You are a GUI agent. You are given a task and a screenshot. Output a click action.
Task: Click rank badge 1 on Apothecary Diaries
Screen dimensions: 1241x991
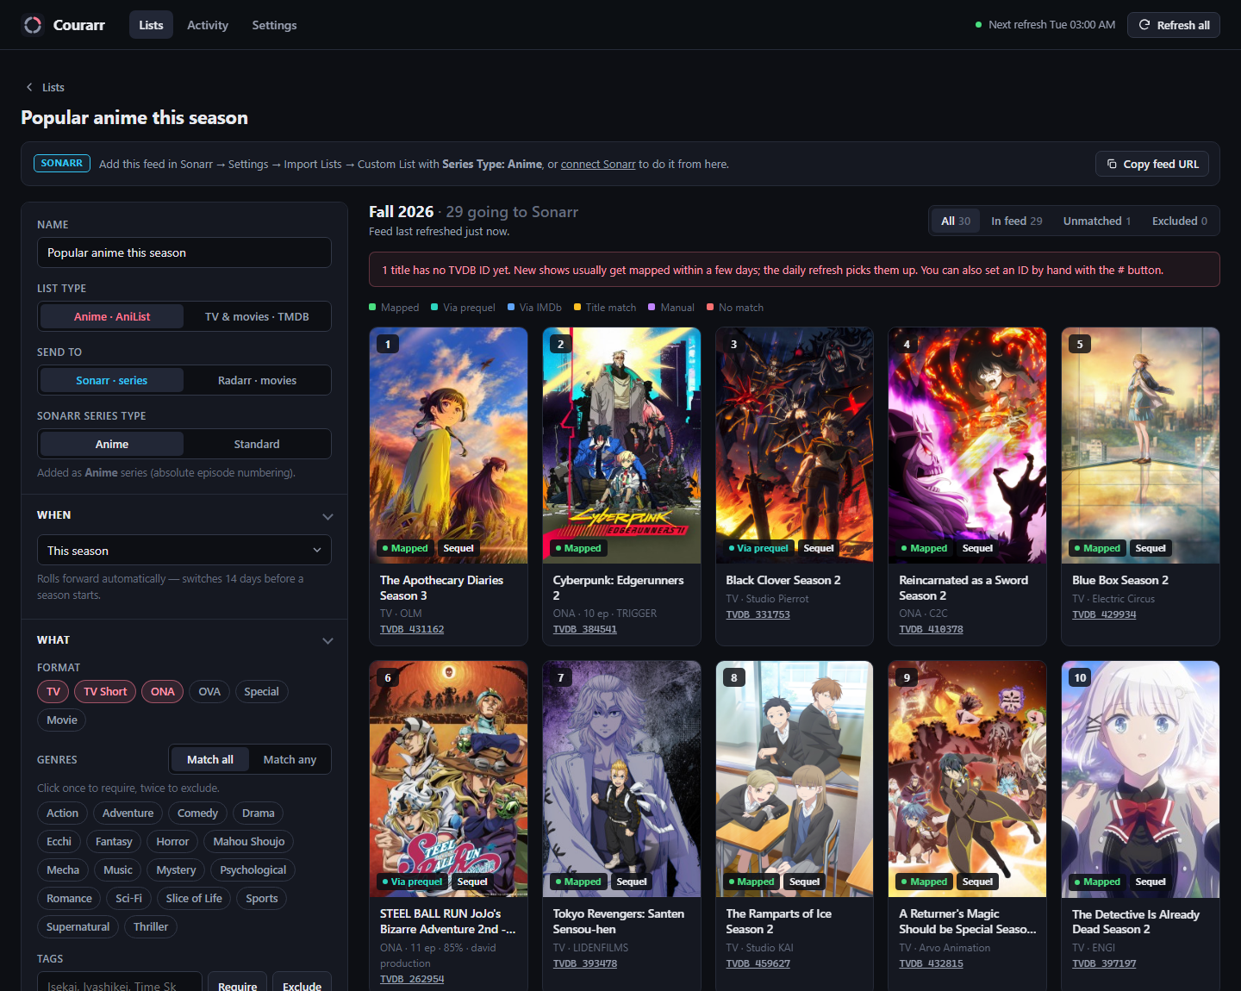pos(388,344)
